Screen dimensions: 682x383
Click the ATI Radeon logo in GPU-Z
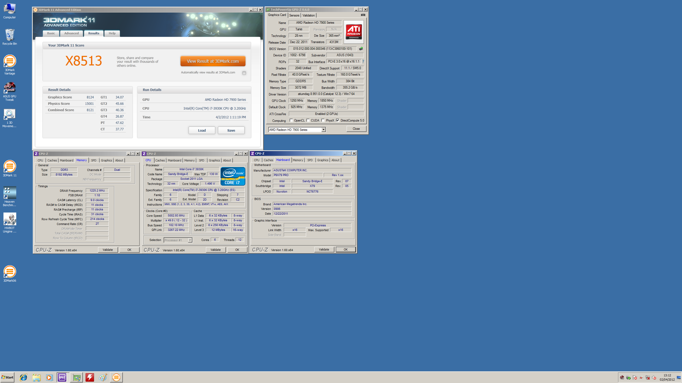(354, 32)
